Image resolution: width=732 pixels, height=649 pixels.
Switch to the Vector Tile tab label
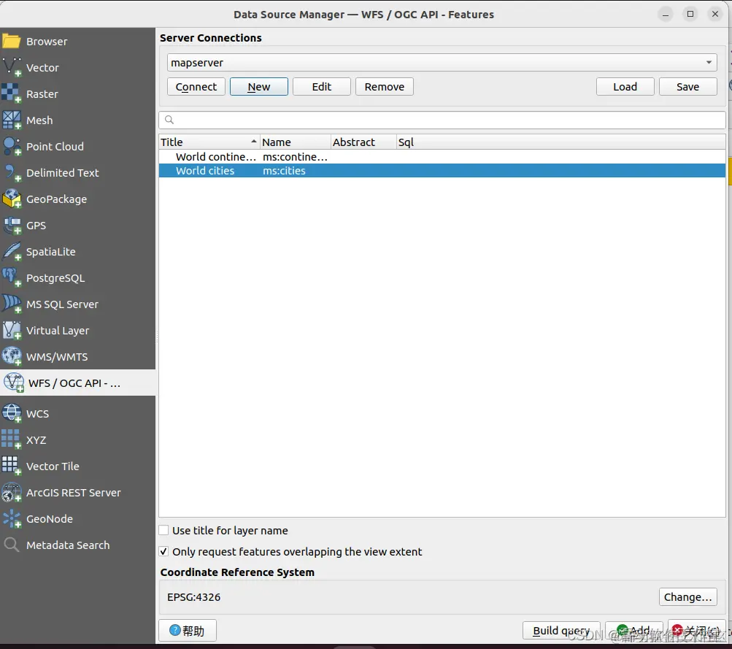(53, 466)
